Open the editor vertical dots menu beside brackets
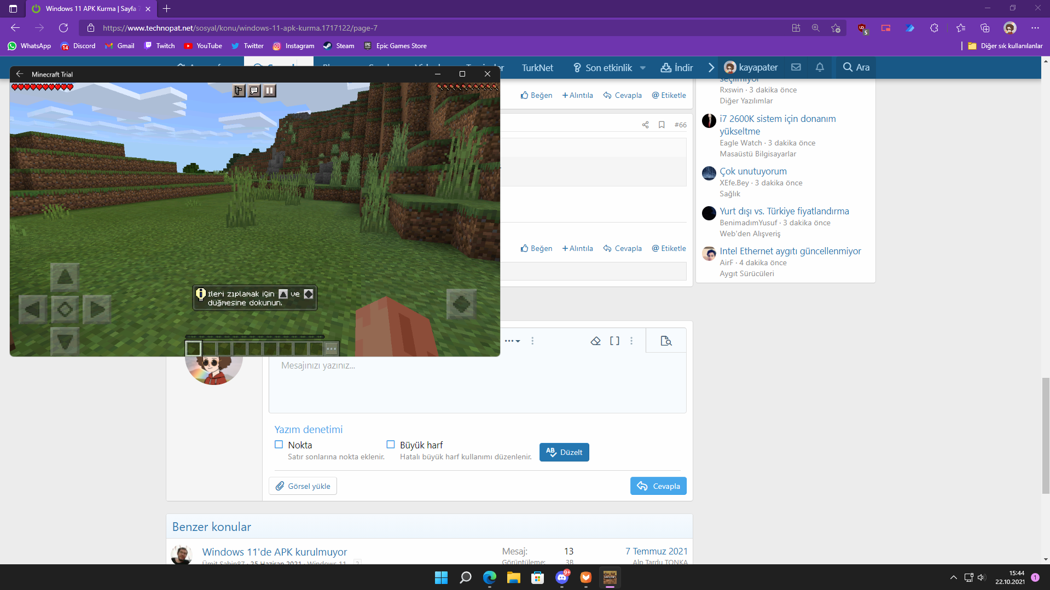1050x590 pixels. pyautogui.click(x=631, y=341)
